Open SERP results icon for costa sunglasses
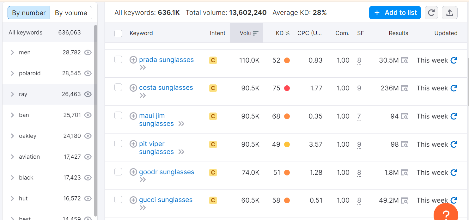The image size is (469, 220). [x=404, y=88]
